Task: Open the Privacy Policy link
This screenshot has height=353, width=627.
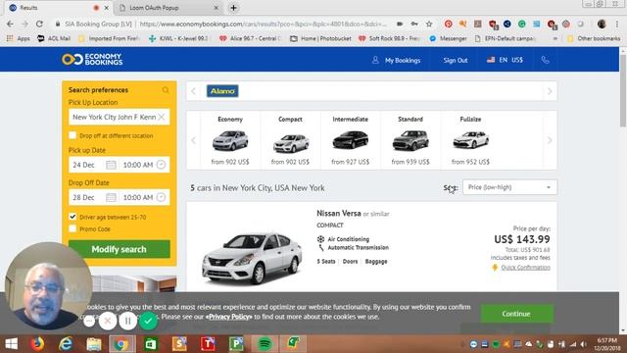Action: click(229, 317)
